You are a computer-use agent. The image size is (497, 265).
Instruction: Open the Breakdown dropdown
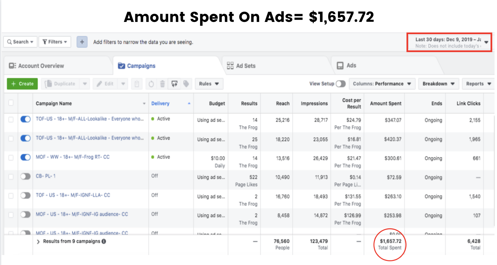coord(438,84)
